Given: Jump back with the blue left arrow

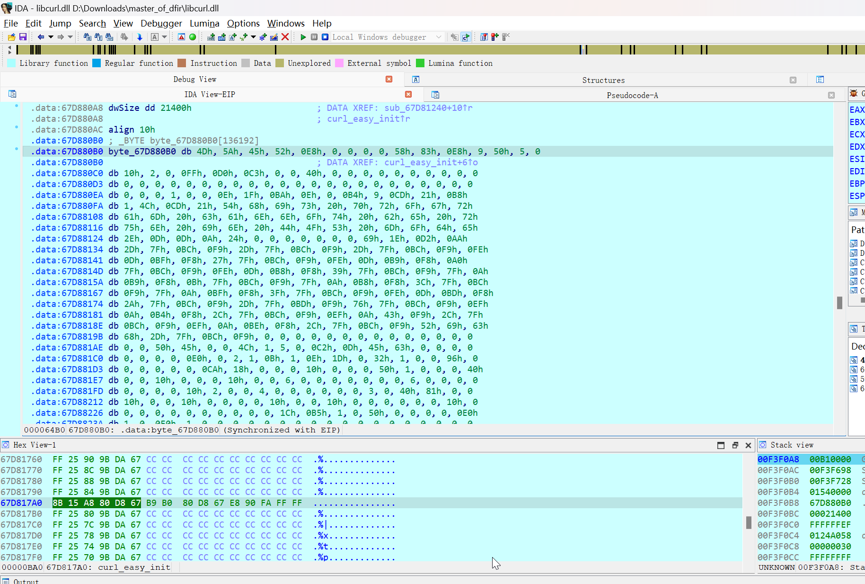Looking at the screenshot, I should [41, 37].
